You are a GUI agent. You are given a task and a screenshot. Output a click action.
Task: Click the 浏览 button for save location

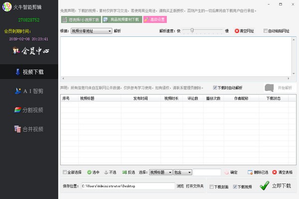coord(180,186)
